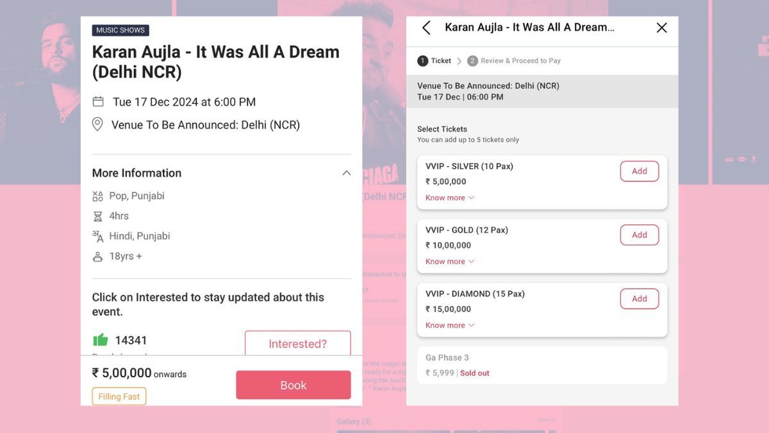769x433 pixels.
Task: Close the ticket selection panel
Action: [x=662, y=28]
